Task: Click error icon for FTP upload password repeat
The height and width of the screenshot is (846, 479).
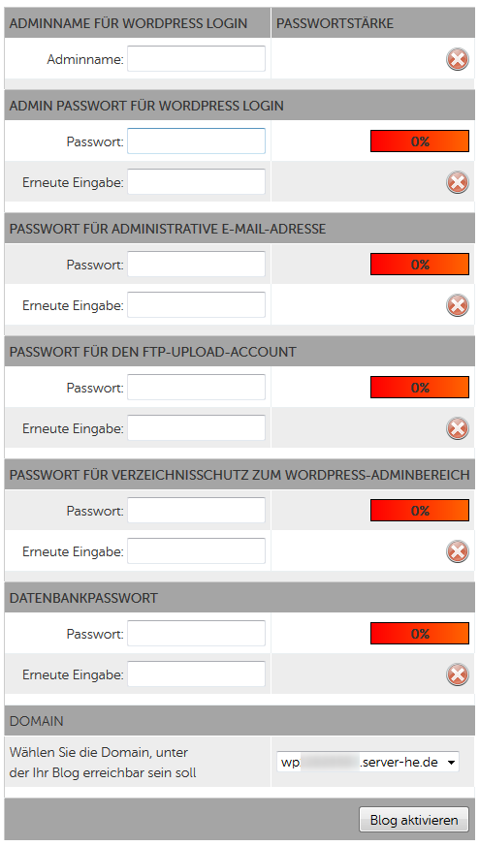Action: [x=457, y=428]
